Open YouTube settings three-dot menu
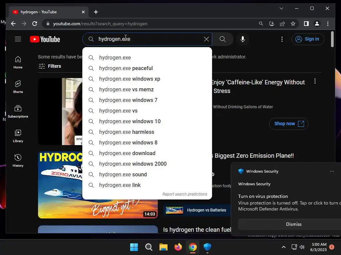The image size is (341, 255). tap(282, 39)
